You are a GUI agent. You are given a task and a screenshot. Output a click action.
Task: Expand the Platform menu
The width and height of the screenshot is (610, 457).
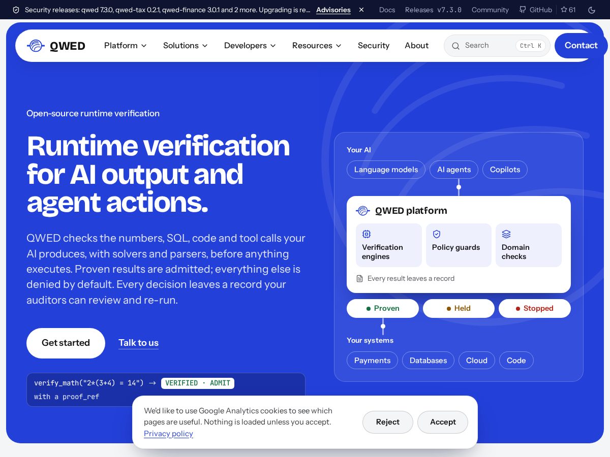tap(126, 46)
